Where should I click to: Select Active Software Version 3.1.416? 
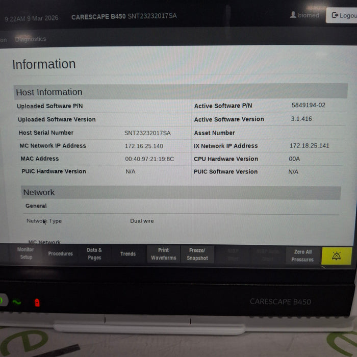click(301, 119)
